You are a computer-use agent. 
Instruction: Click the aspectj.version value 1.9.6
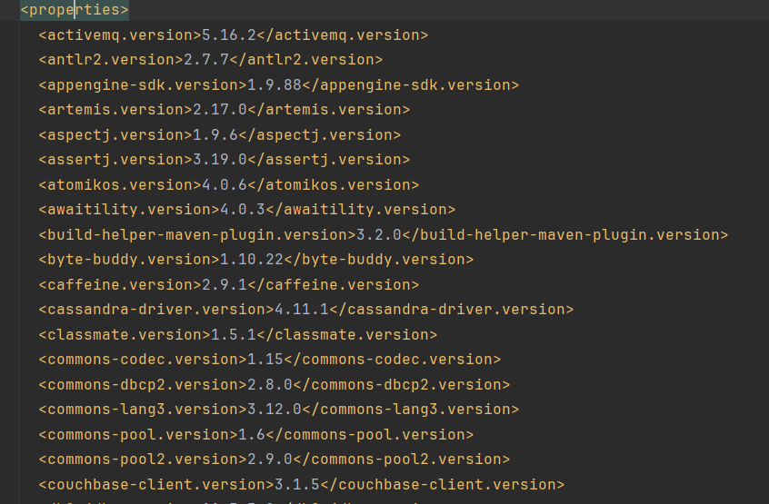(x=215, y=135)
